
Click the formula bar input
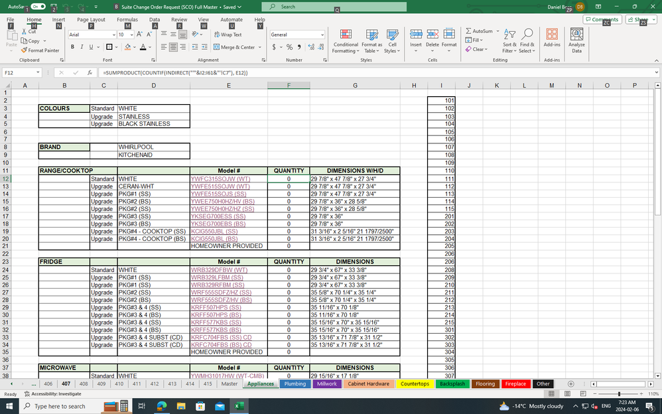click(375, 73)
